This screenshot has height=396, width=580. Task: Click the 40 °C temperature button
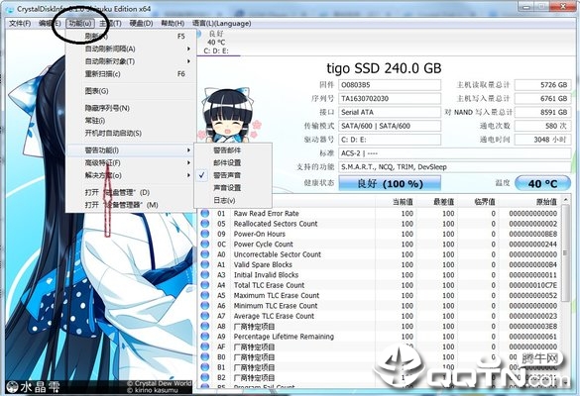tap(542, 183)
